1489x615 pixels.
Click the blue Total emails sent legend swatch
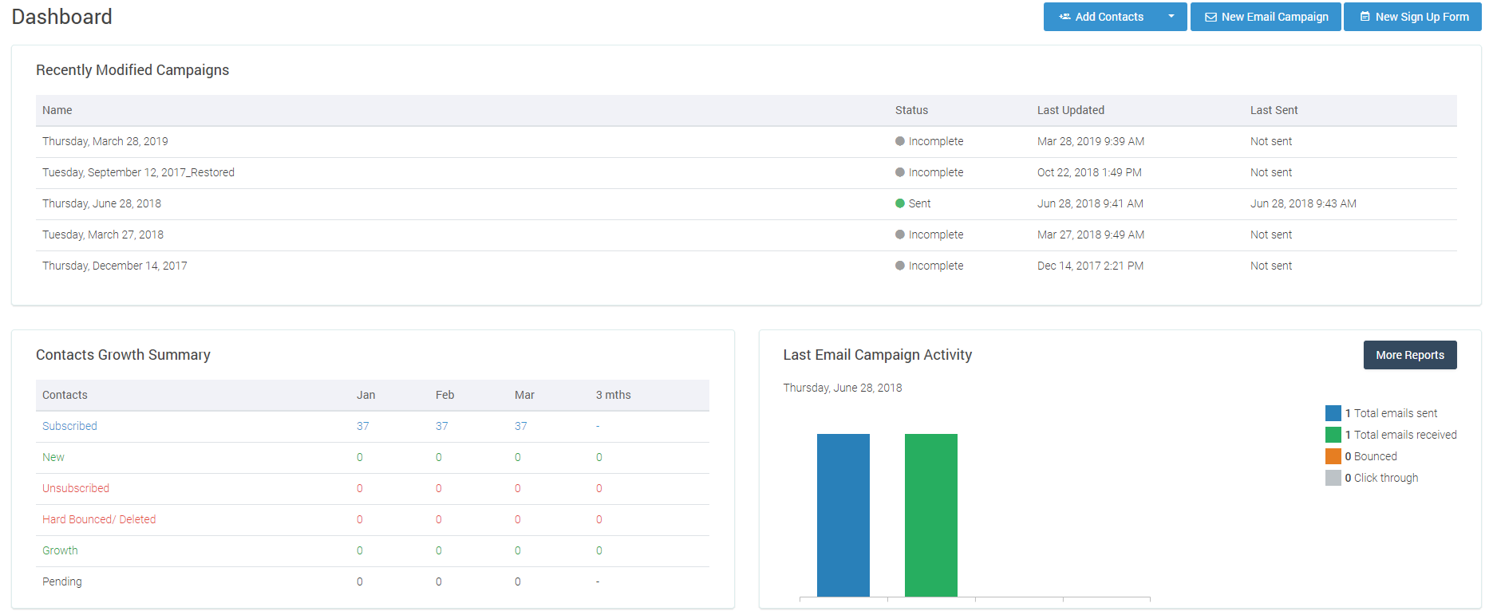1333,413
